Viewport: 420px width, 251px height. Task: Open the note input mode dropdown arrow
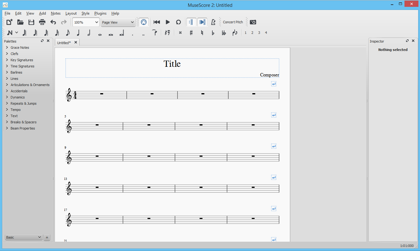(x=16, y=33)
